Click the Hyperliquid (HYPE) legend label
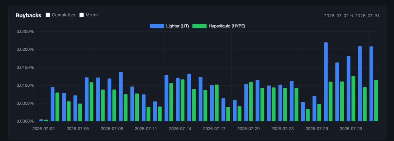Image resolution: width=394 pixels, height=141 pixels. point(227,26)
